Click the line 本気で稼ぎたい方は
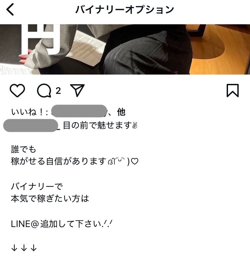The height and width of the screenshot is (257, 250). pos(50,198)
